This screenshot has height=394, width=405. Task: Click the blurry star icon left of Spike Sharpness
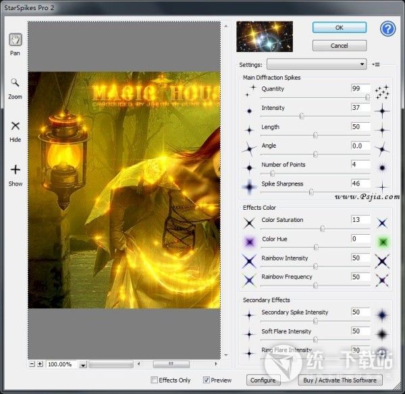249,186
